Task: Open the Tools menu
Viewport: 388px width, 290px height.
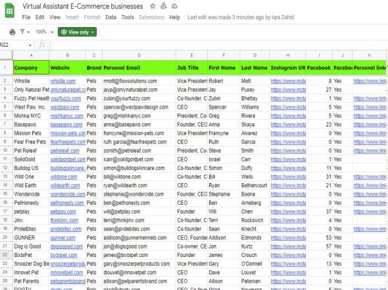Action: click(x=128, y=17)
